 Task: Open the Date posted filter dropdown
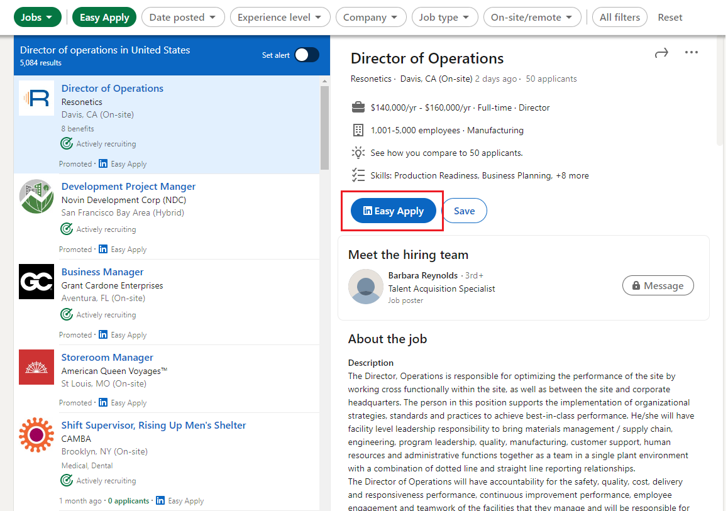[183, 17]
